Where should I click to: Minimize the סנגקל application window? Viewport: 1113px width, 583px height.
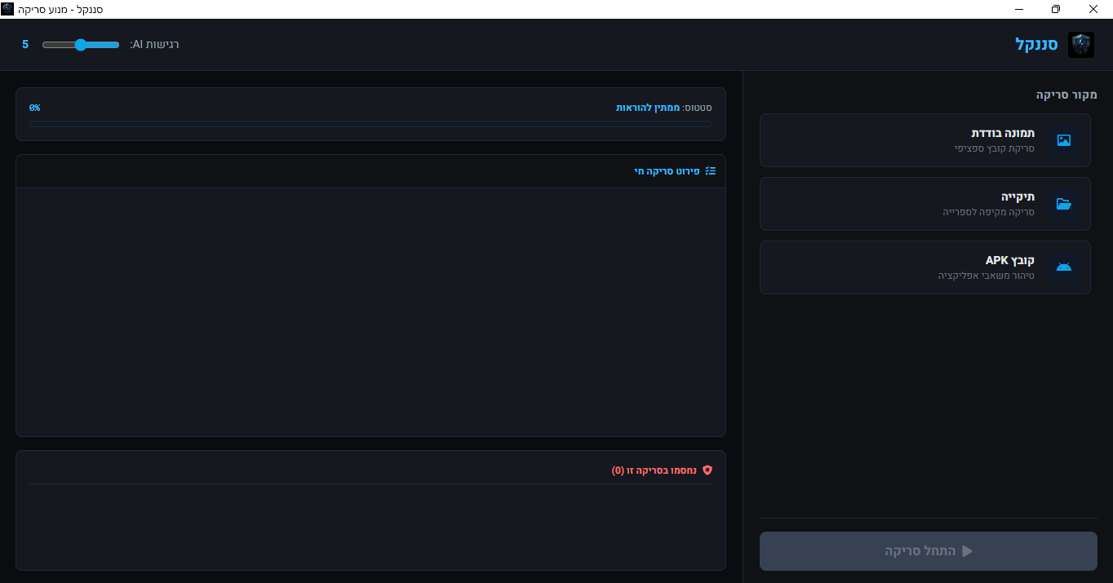coord(1019,9)
